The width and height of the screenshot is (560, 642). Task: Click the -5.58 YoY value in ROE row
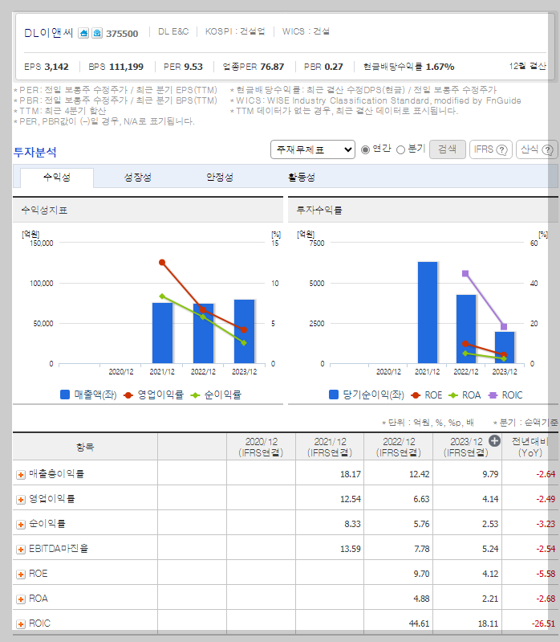(546, 574)
